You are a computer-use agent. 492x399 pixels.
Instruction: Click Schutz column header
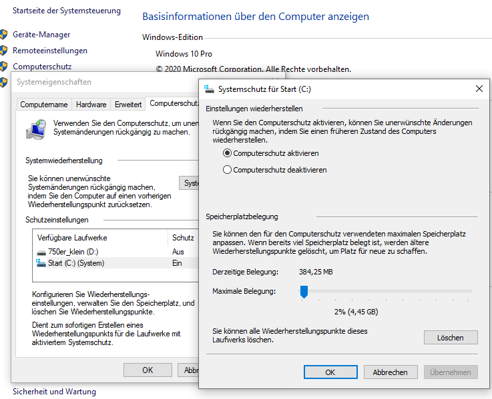click(183, 238)
